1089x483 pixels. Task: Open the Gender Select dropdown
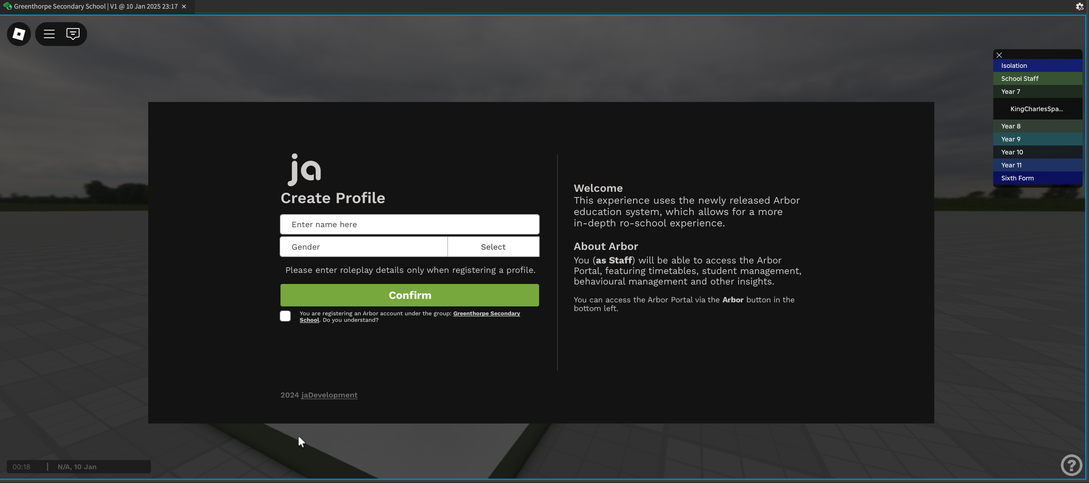[493, 247]
